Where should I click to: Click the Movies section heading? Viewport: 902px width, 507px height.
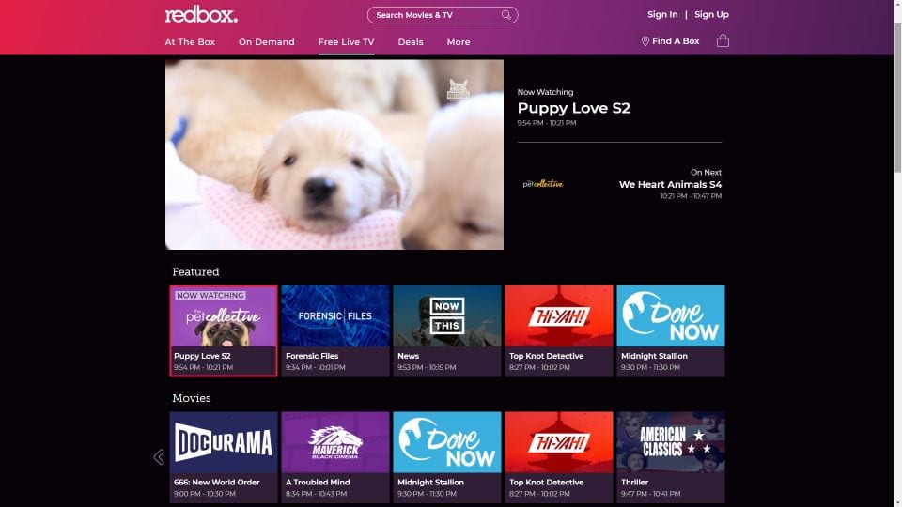pos(192,398)
